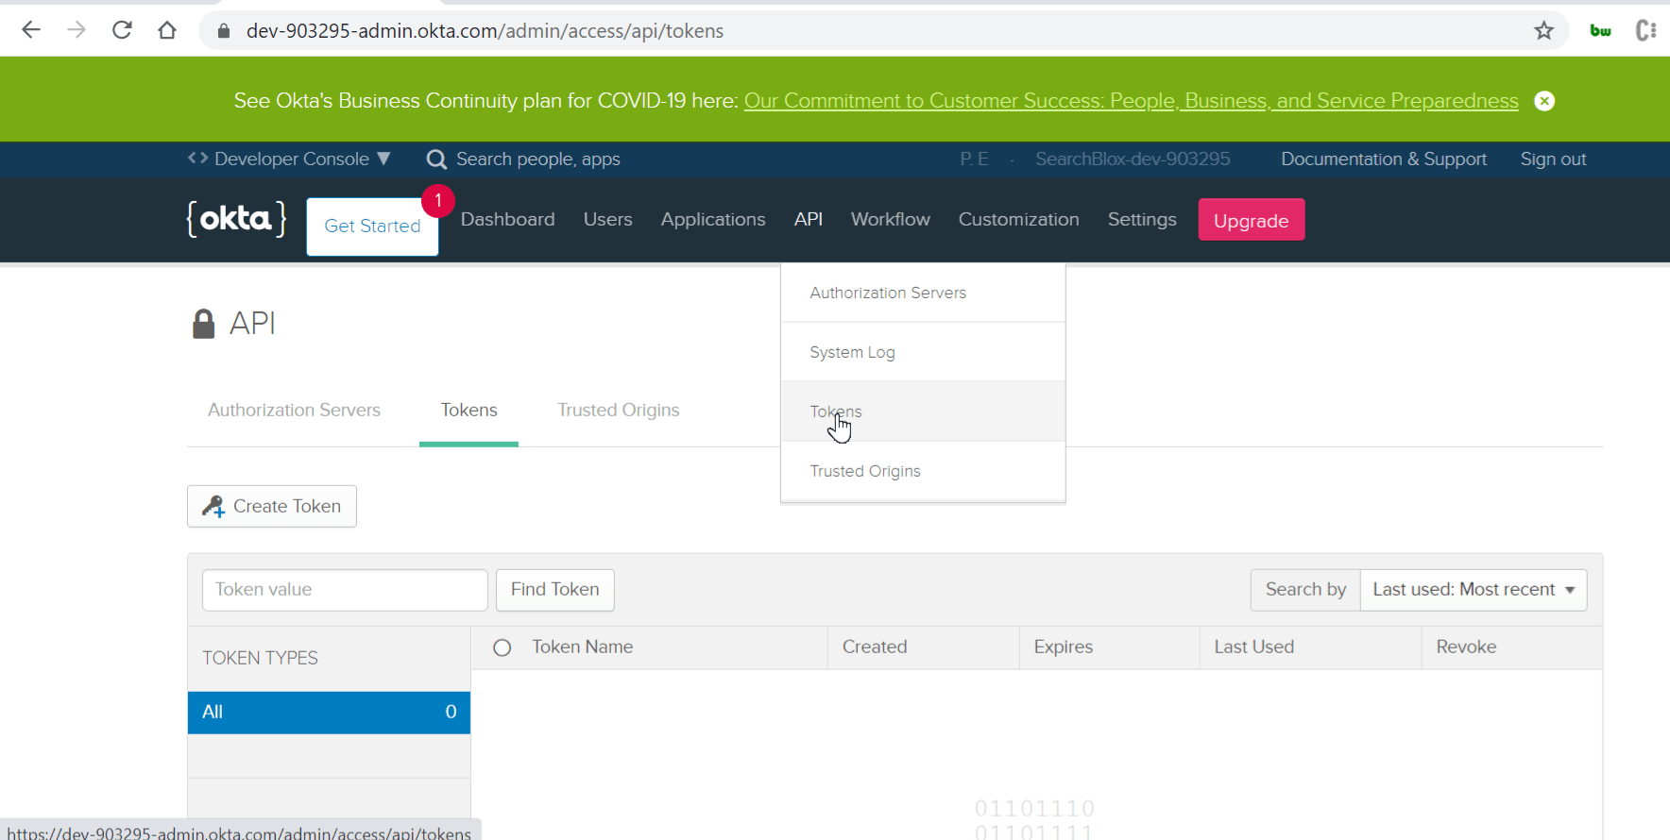Switch to the Tokens tab
Screen dimensions: 1670x840
pos(469,410)
